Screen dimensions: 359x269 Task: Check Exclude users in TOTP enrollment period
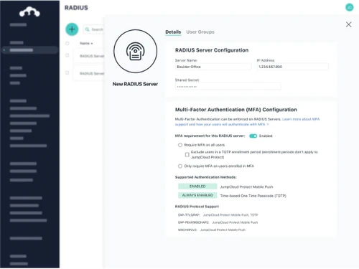point(187,155)
